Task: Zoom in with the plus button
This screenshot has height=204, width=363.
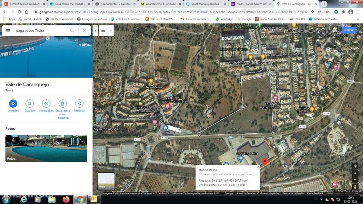Action: pyautogui.click(x=355, y=173)
